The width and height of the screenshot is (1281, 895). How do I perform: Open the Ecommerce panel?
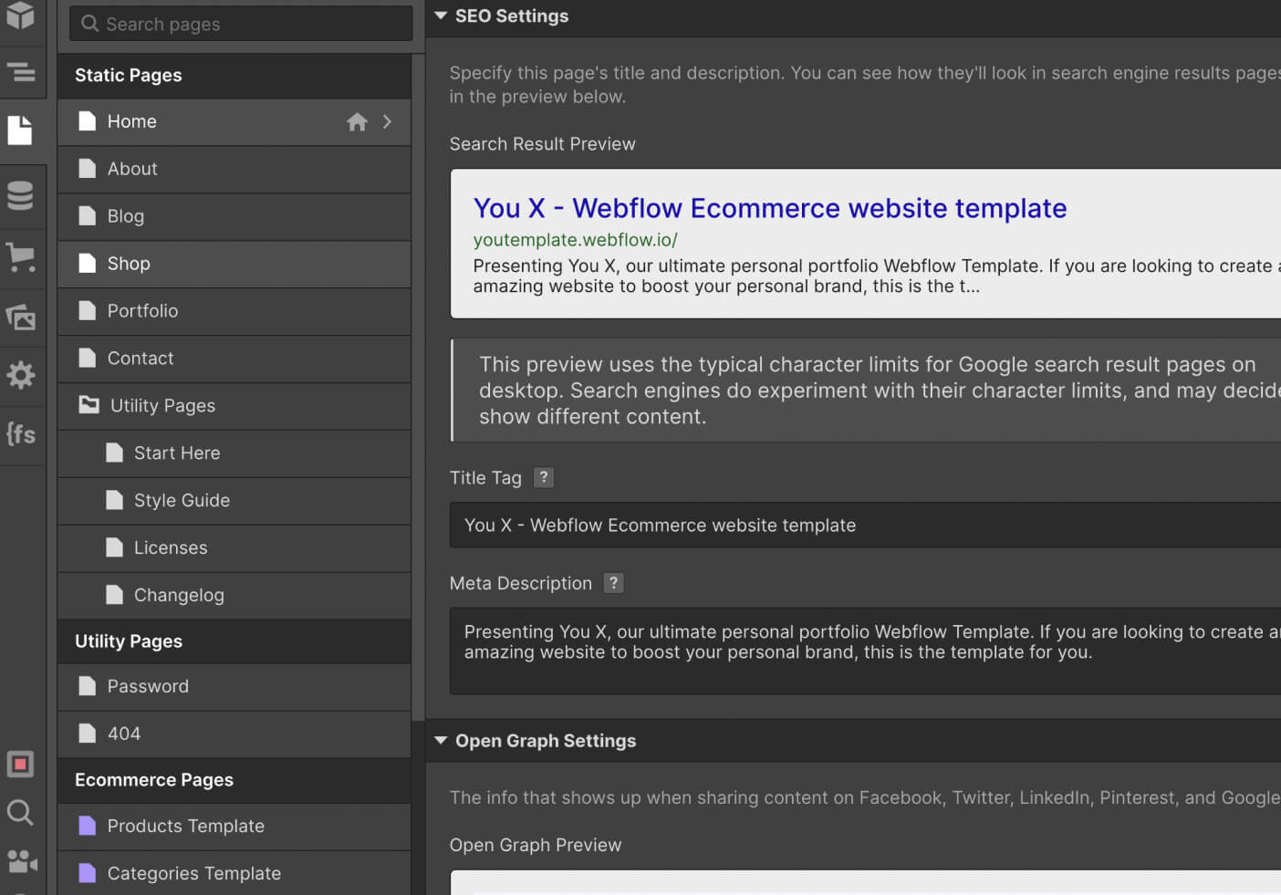pyautogui.click(x=22, y=256)
